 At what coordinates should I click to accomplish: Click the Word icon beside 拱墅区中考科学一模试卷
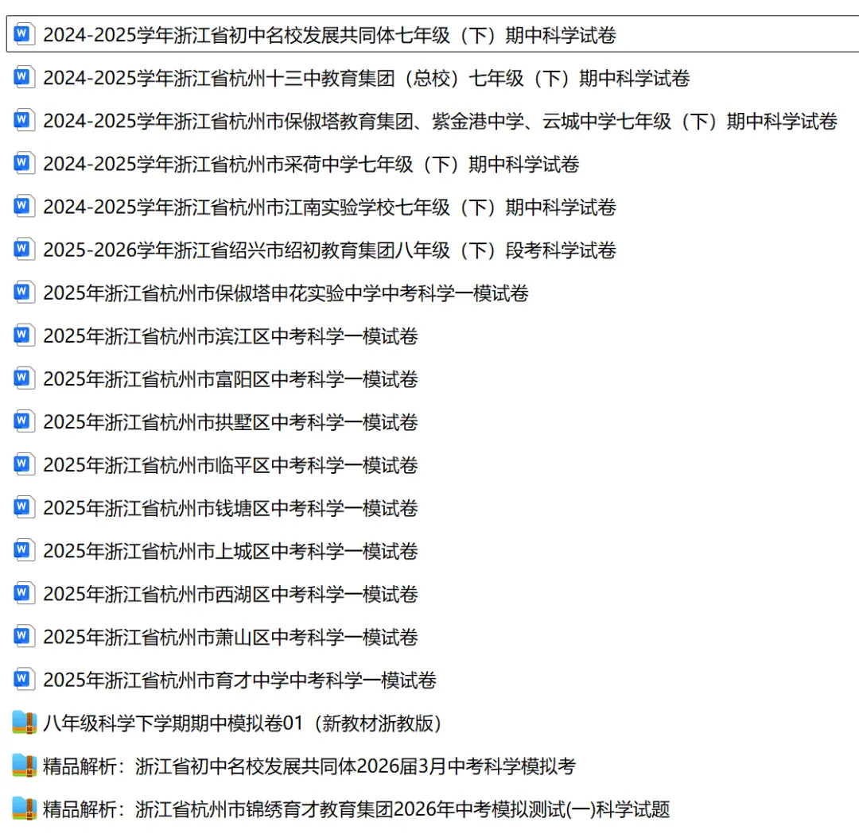(23, 421)
